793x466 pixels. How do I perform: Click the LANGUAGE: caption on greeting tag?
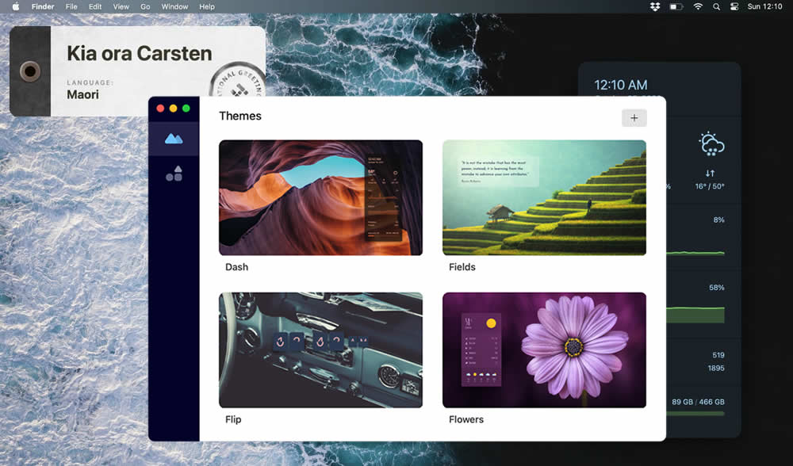click(90, 82)
